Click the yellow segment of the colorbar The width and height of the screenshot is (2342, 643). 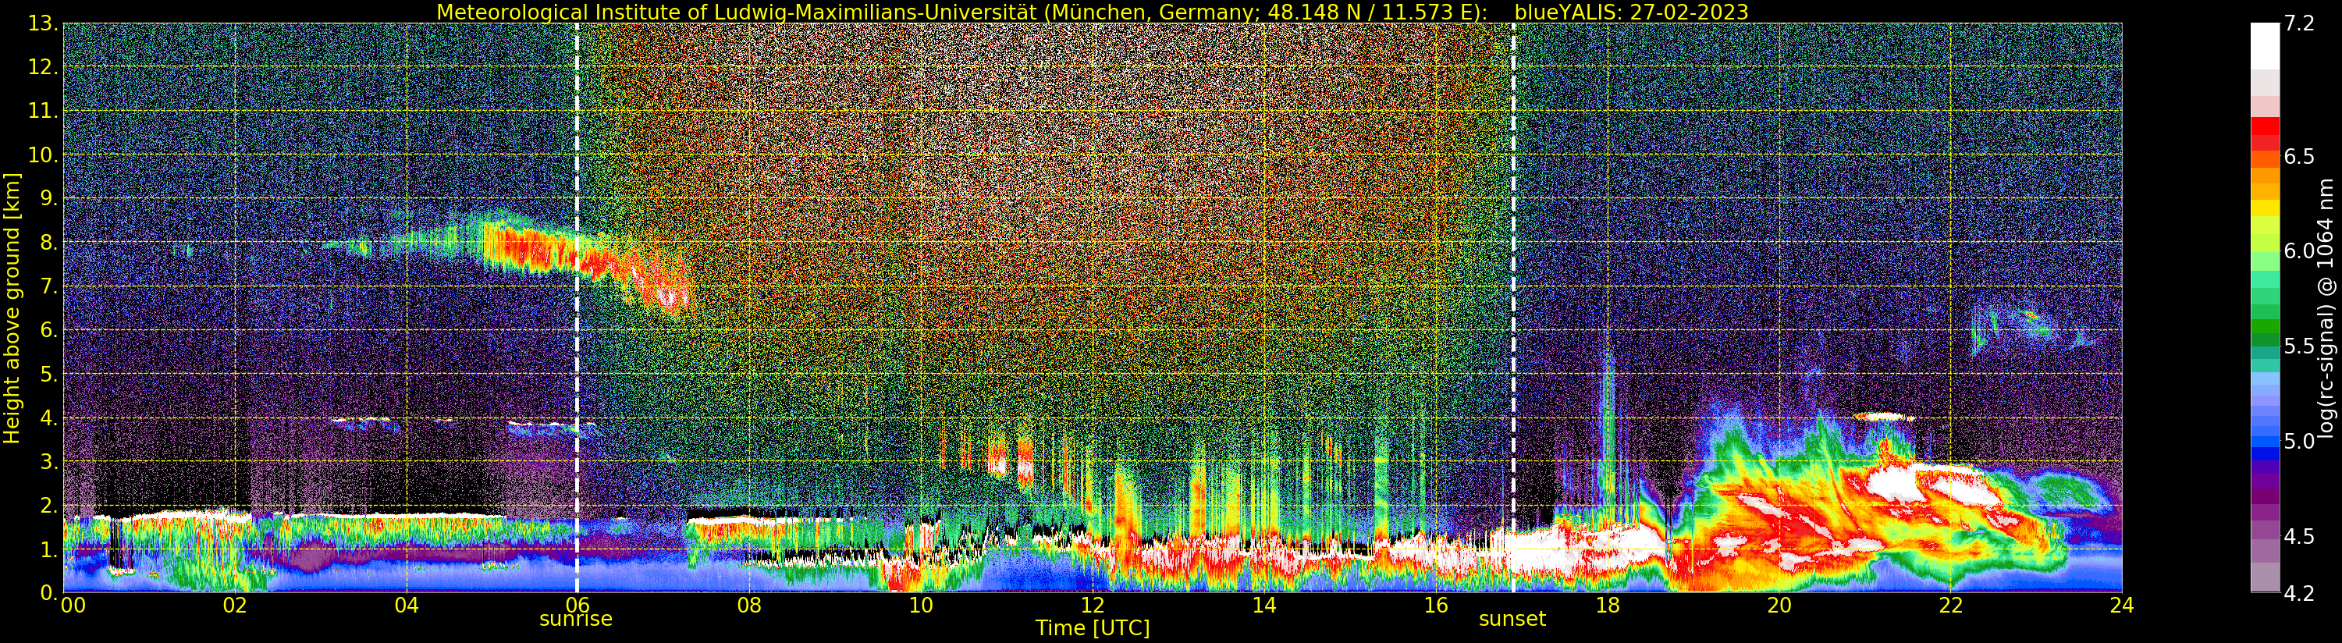[2265, 208]
